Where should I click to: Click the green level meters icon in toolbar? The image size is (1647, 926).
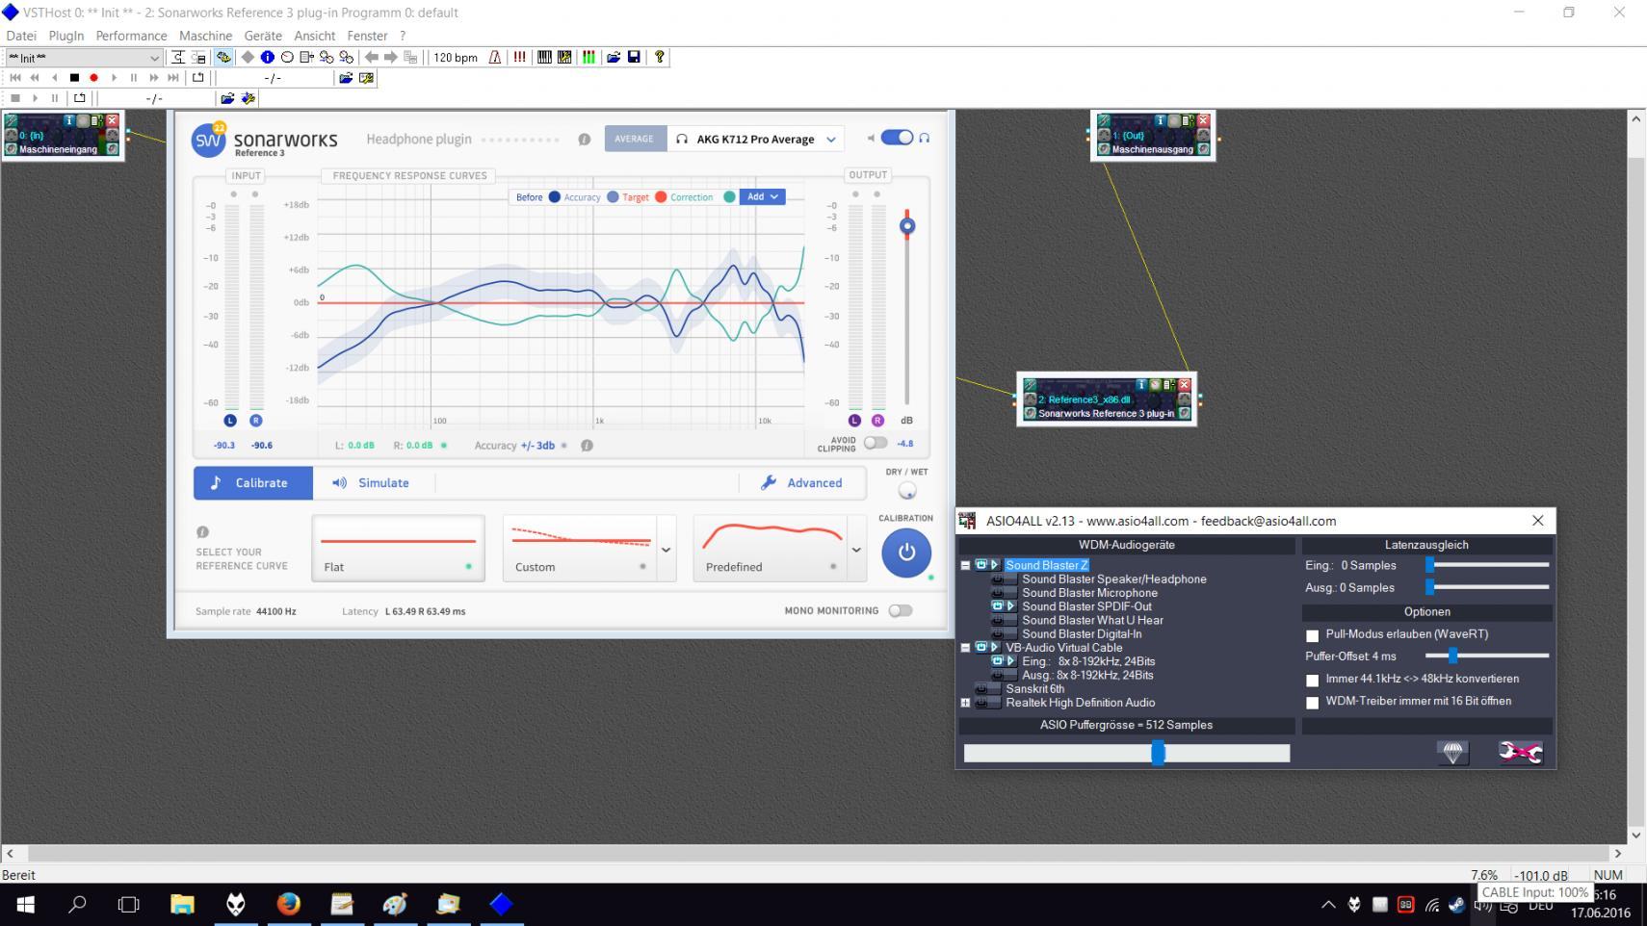(588, 58)
